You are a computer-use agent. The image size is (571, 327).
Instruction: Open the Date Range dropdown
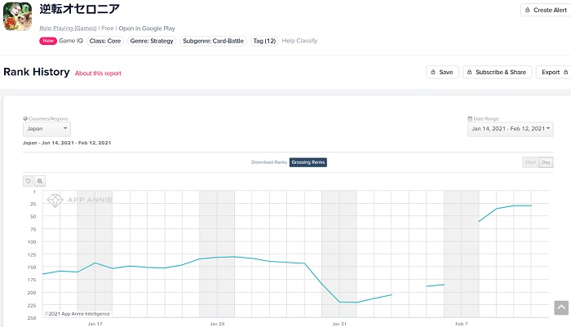(510, 129)
